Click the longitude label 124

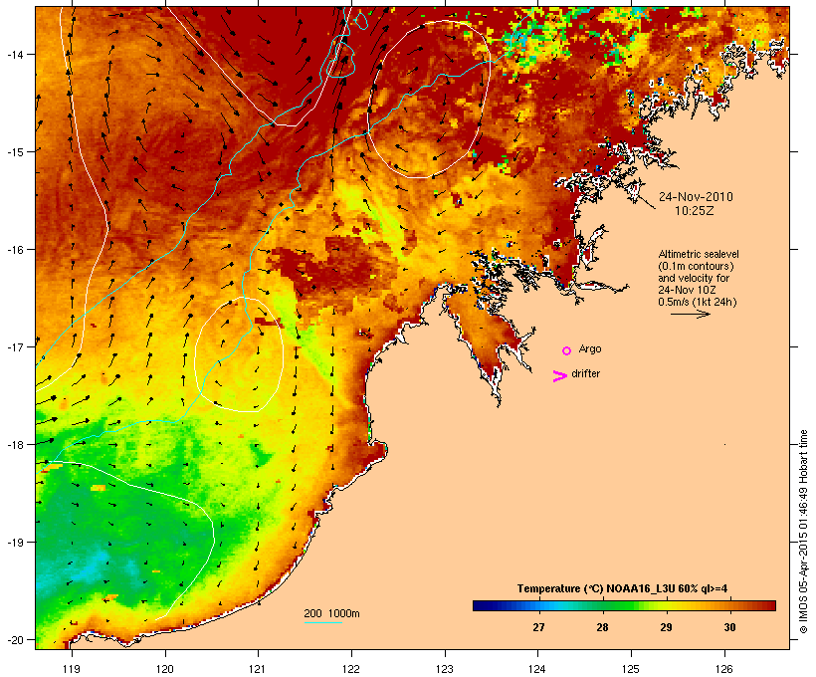(x=537, y=669)
